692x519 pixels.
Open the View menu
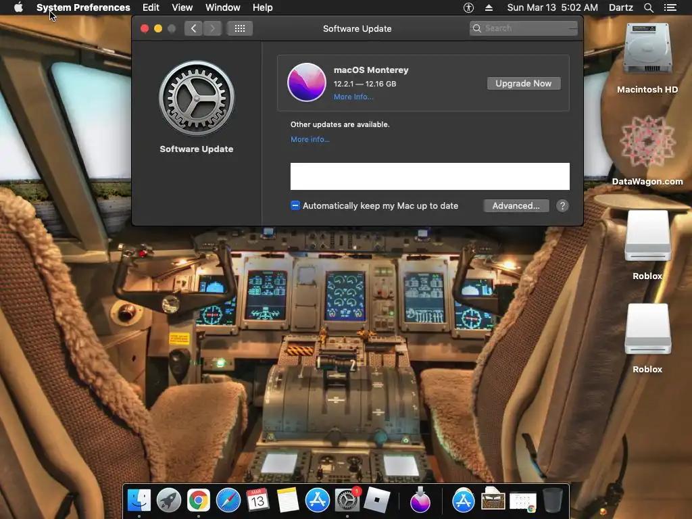click(182, 7)
